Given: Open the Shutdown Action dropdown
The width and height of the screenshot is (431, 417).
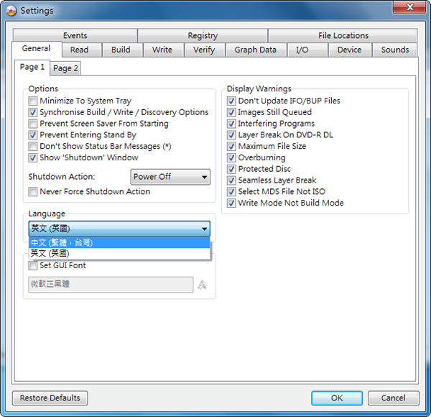Looking at the screenshot, I should coord(170,177).
